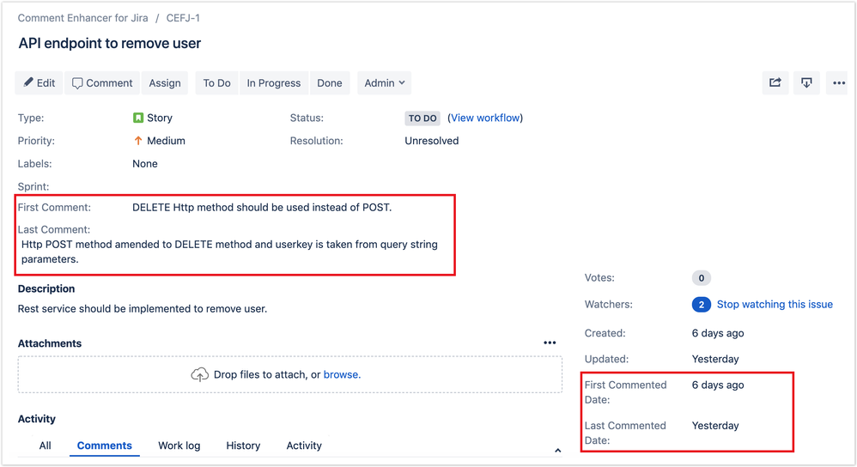Click the Description section heading
Viewport: 857px width, 467px height.
tap(46, 289)
